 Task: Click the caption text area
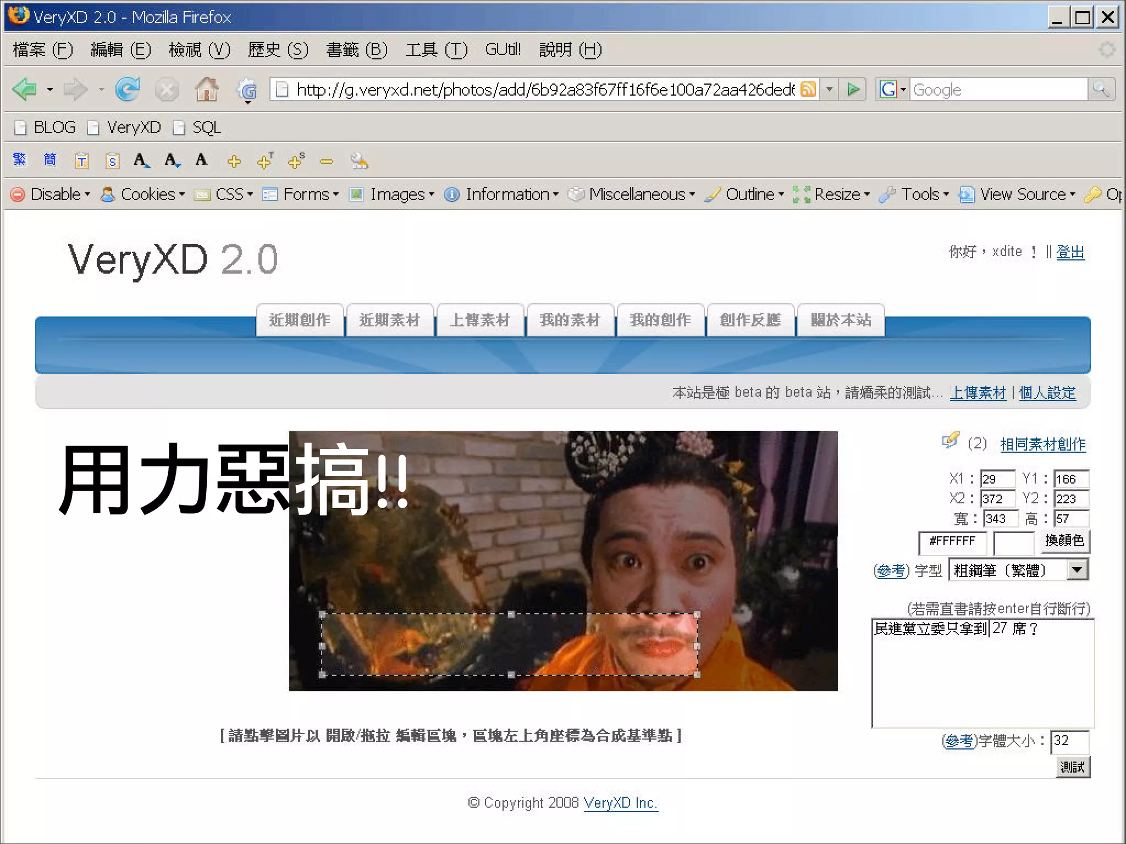tap(983, 673)
